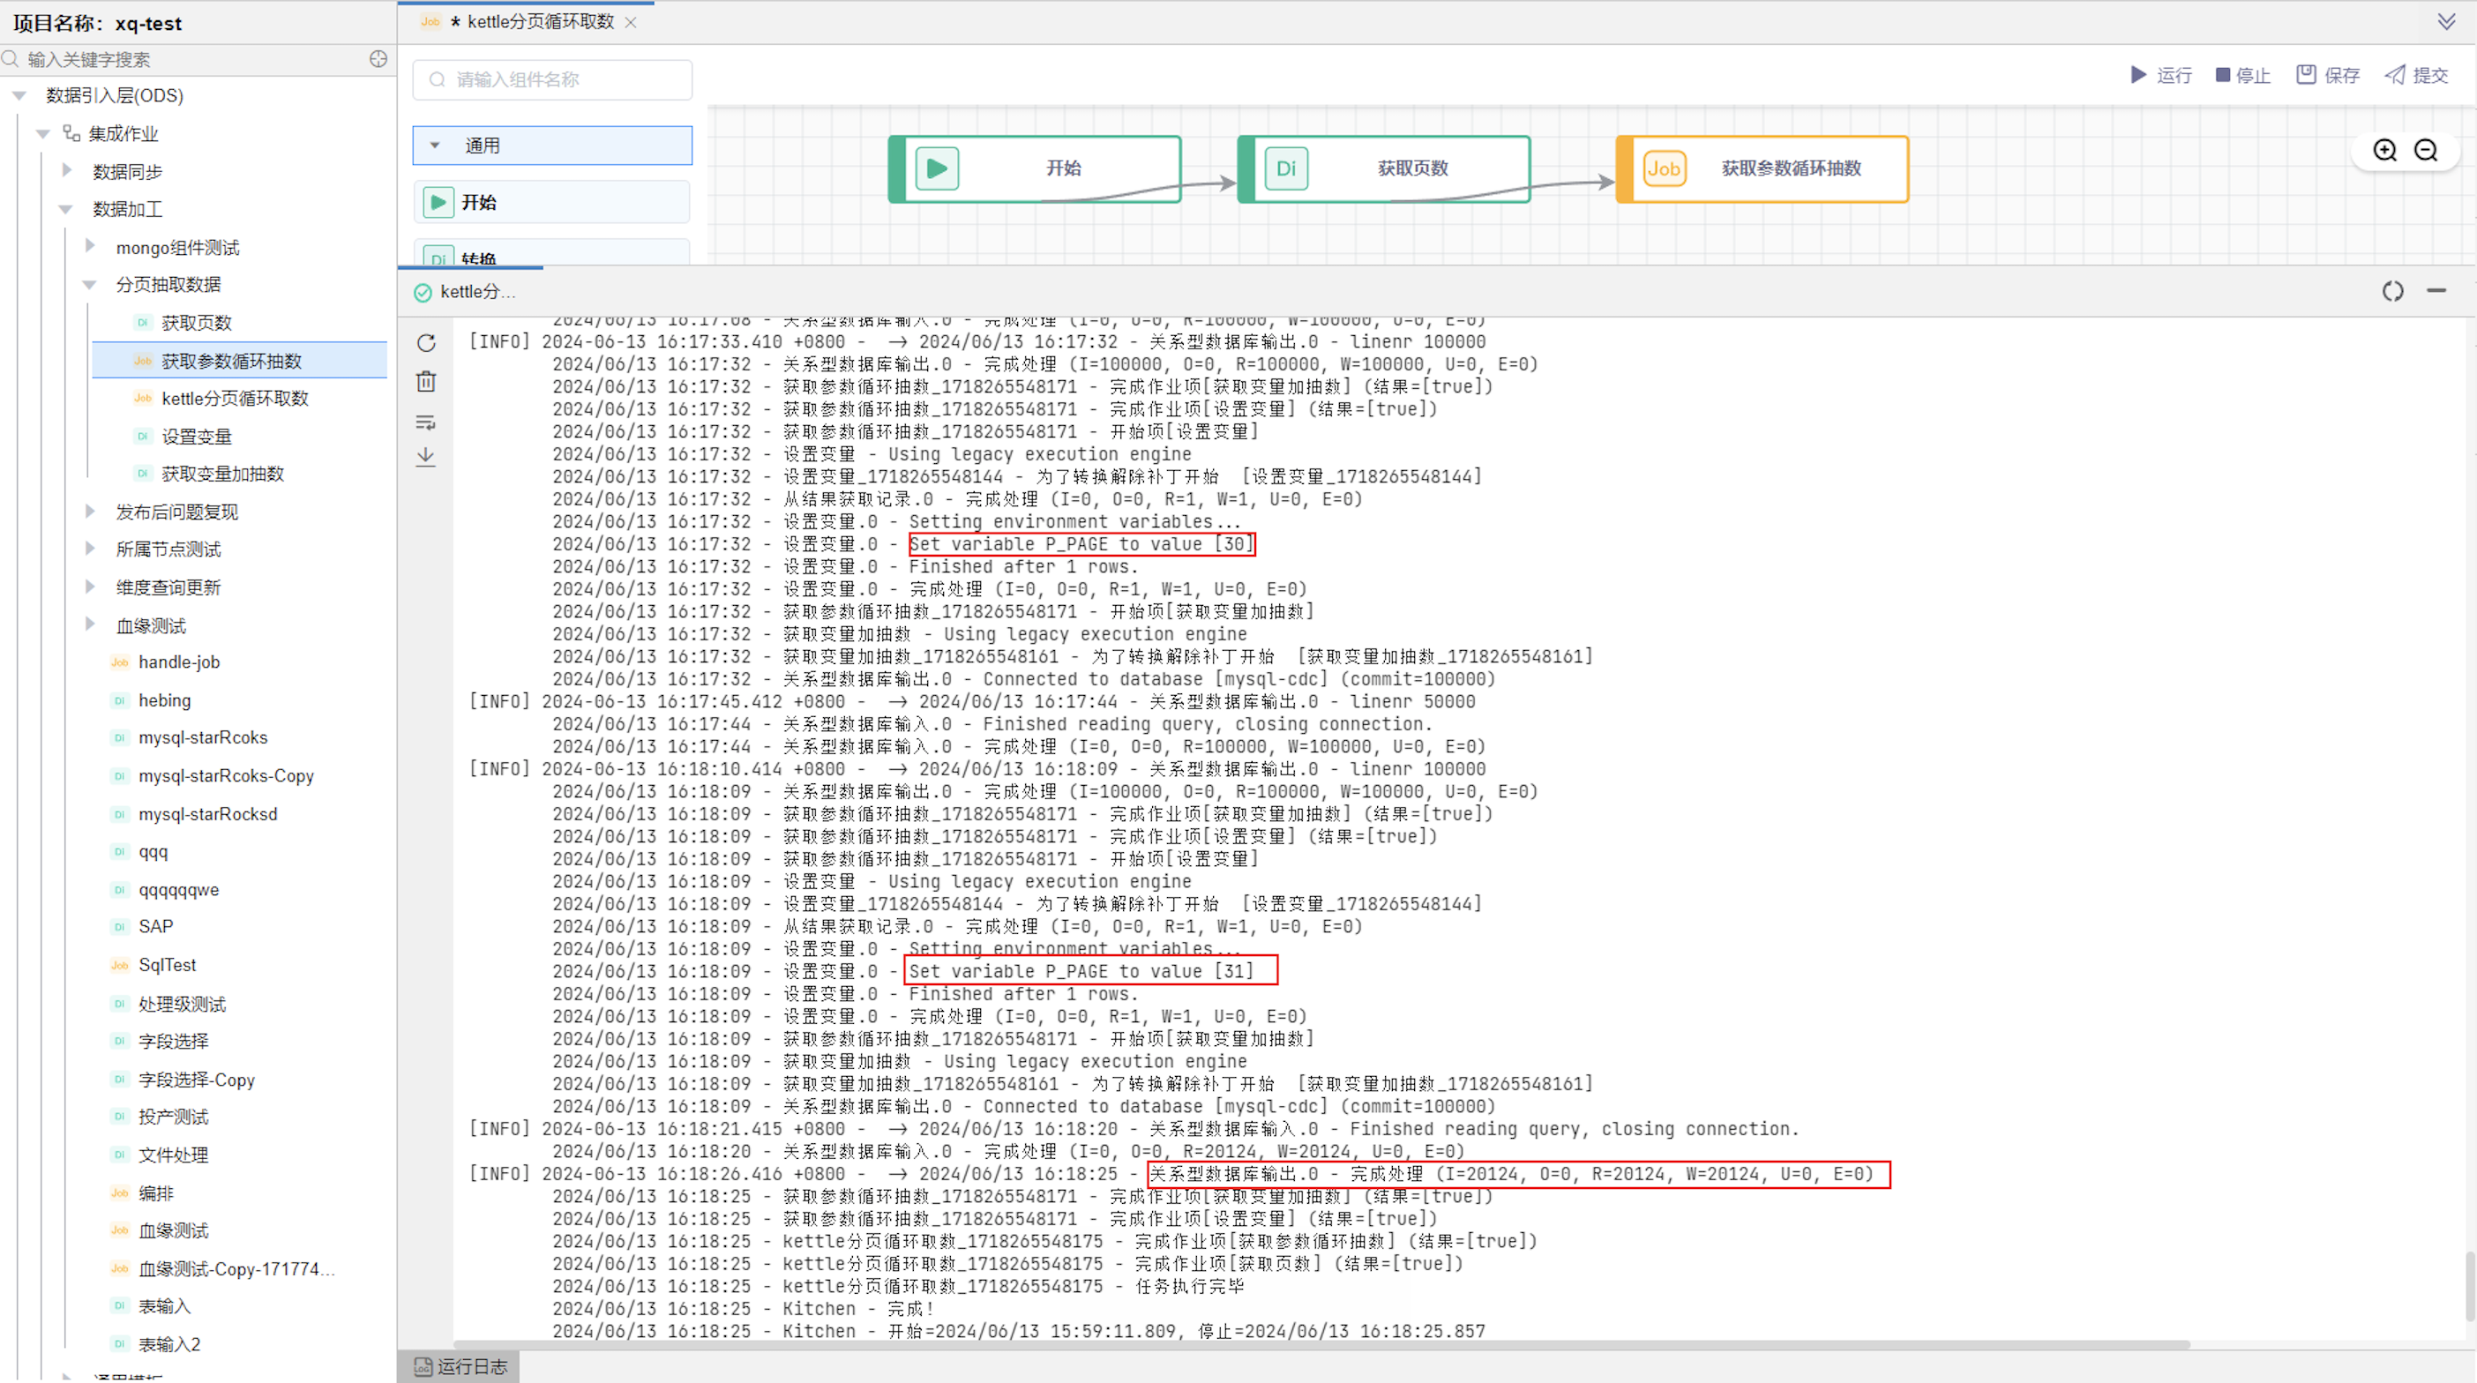2477x1383 pixels.
Task: Clear log with trash icon
Action: tap(426, 382)
